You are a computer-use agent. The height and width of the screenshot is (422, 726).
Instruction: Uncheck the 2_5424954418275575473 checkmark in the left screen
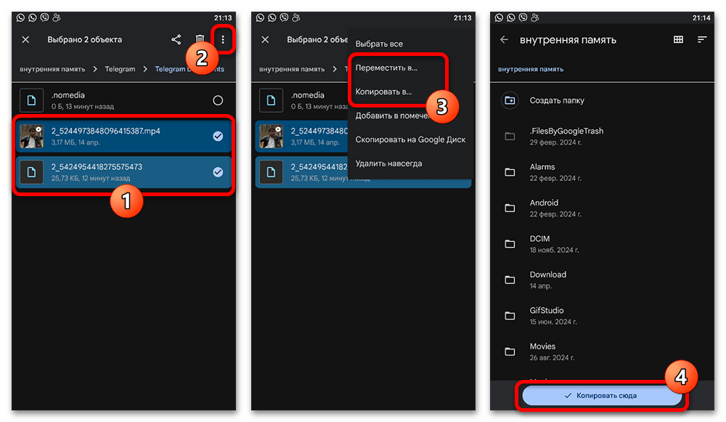tap(218, 172)
